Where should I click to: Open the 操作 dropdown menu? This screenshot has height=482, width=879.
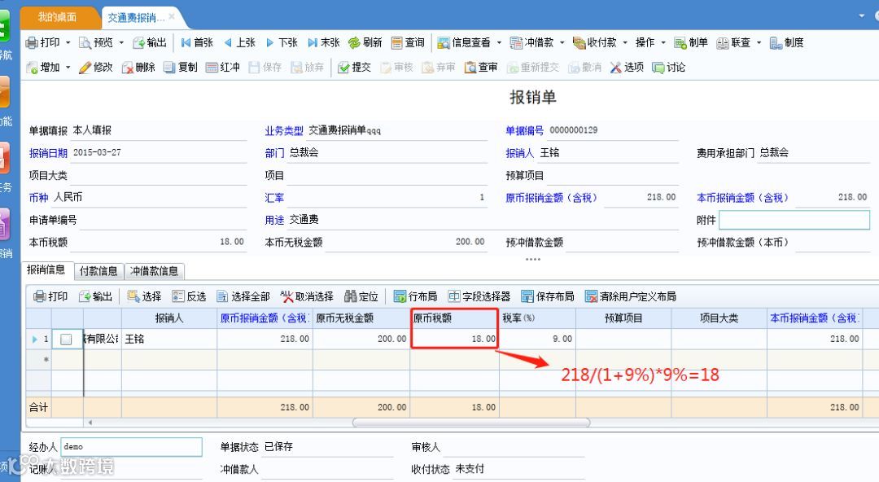(650, 42)
